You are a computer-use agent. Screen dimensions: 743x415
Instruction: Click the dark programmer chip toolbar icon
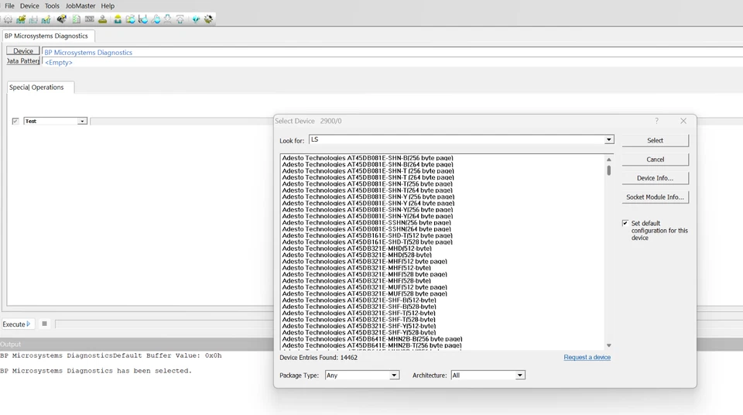61,19
